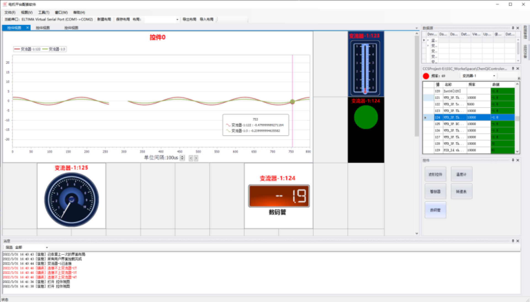Open the 布局 layout dropdown

pyautogui.click(x=177, y=19)
